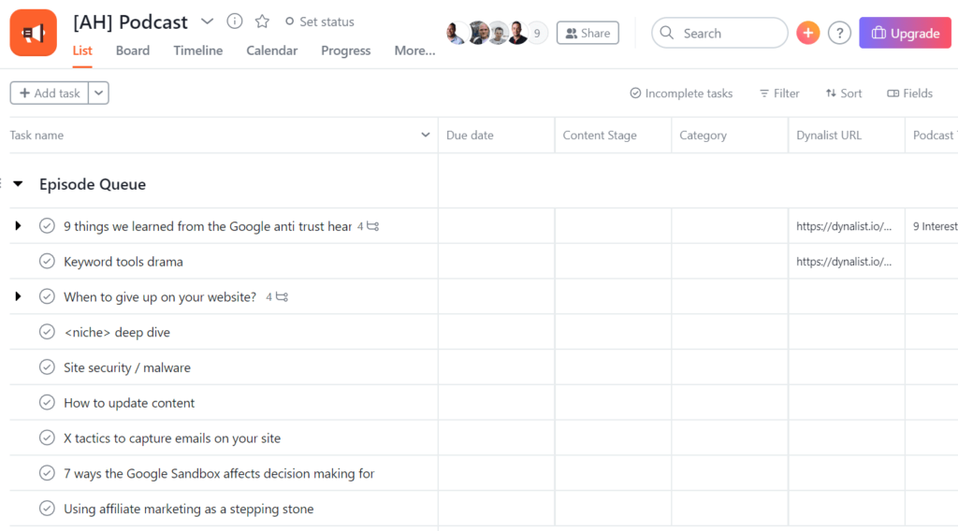Viewport: 958px width, 531px height.
Task: Click the Category column header
Action: coord(730,135)
